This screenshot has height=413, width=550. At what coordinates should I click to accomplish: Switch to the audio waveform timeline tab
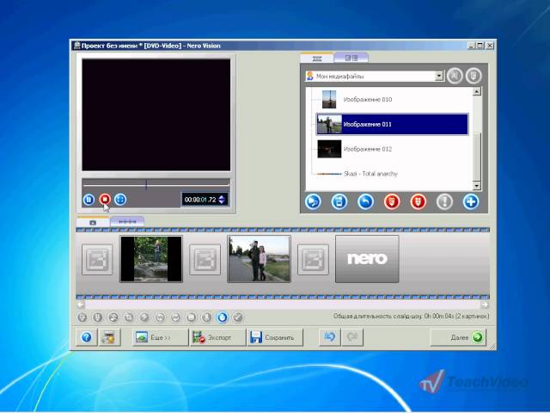(127, 222)
